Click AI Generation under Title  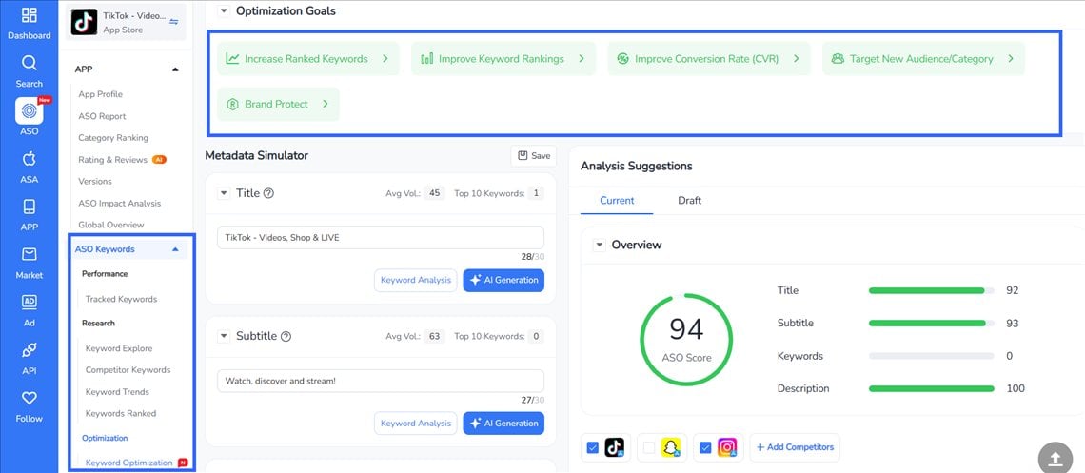(x=503, y=280)
